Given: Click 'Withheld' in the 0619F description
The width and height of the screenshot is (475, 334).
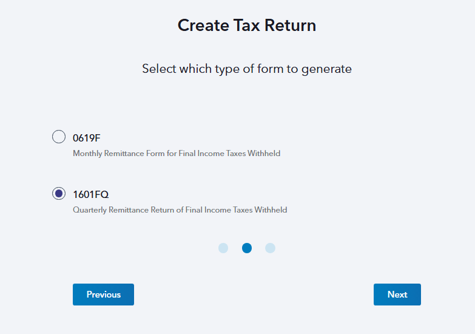Looking at the screenshot, I should 265,154.
